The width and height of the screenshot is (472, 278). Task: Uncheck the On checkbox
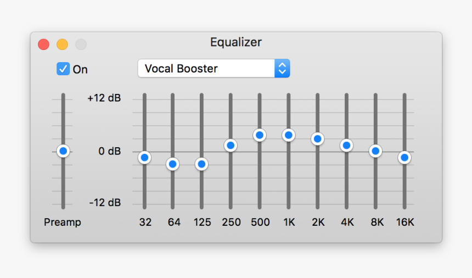pyautogui.click(x=63, y=69)
